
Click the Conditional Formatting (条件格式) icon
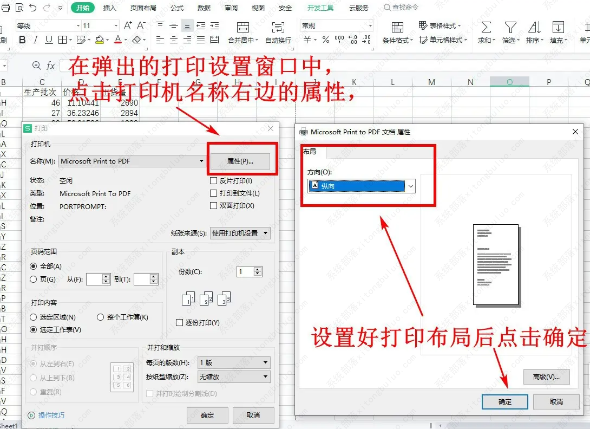click(x=397, y=28)
